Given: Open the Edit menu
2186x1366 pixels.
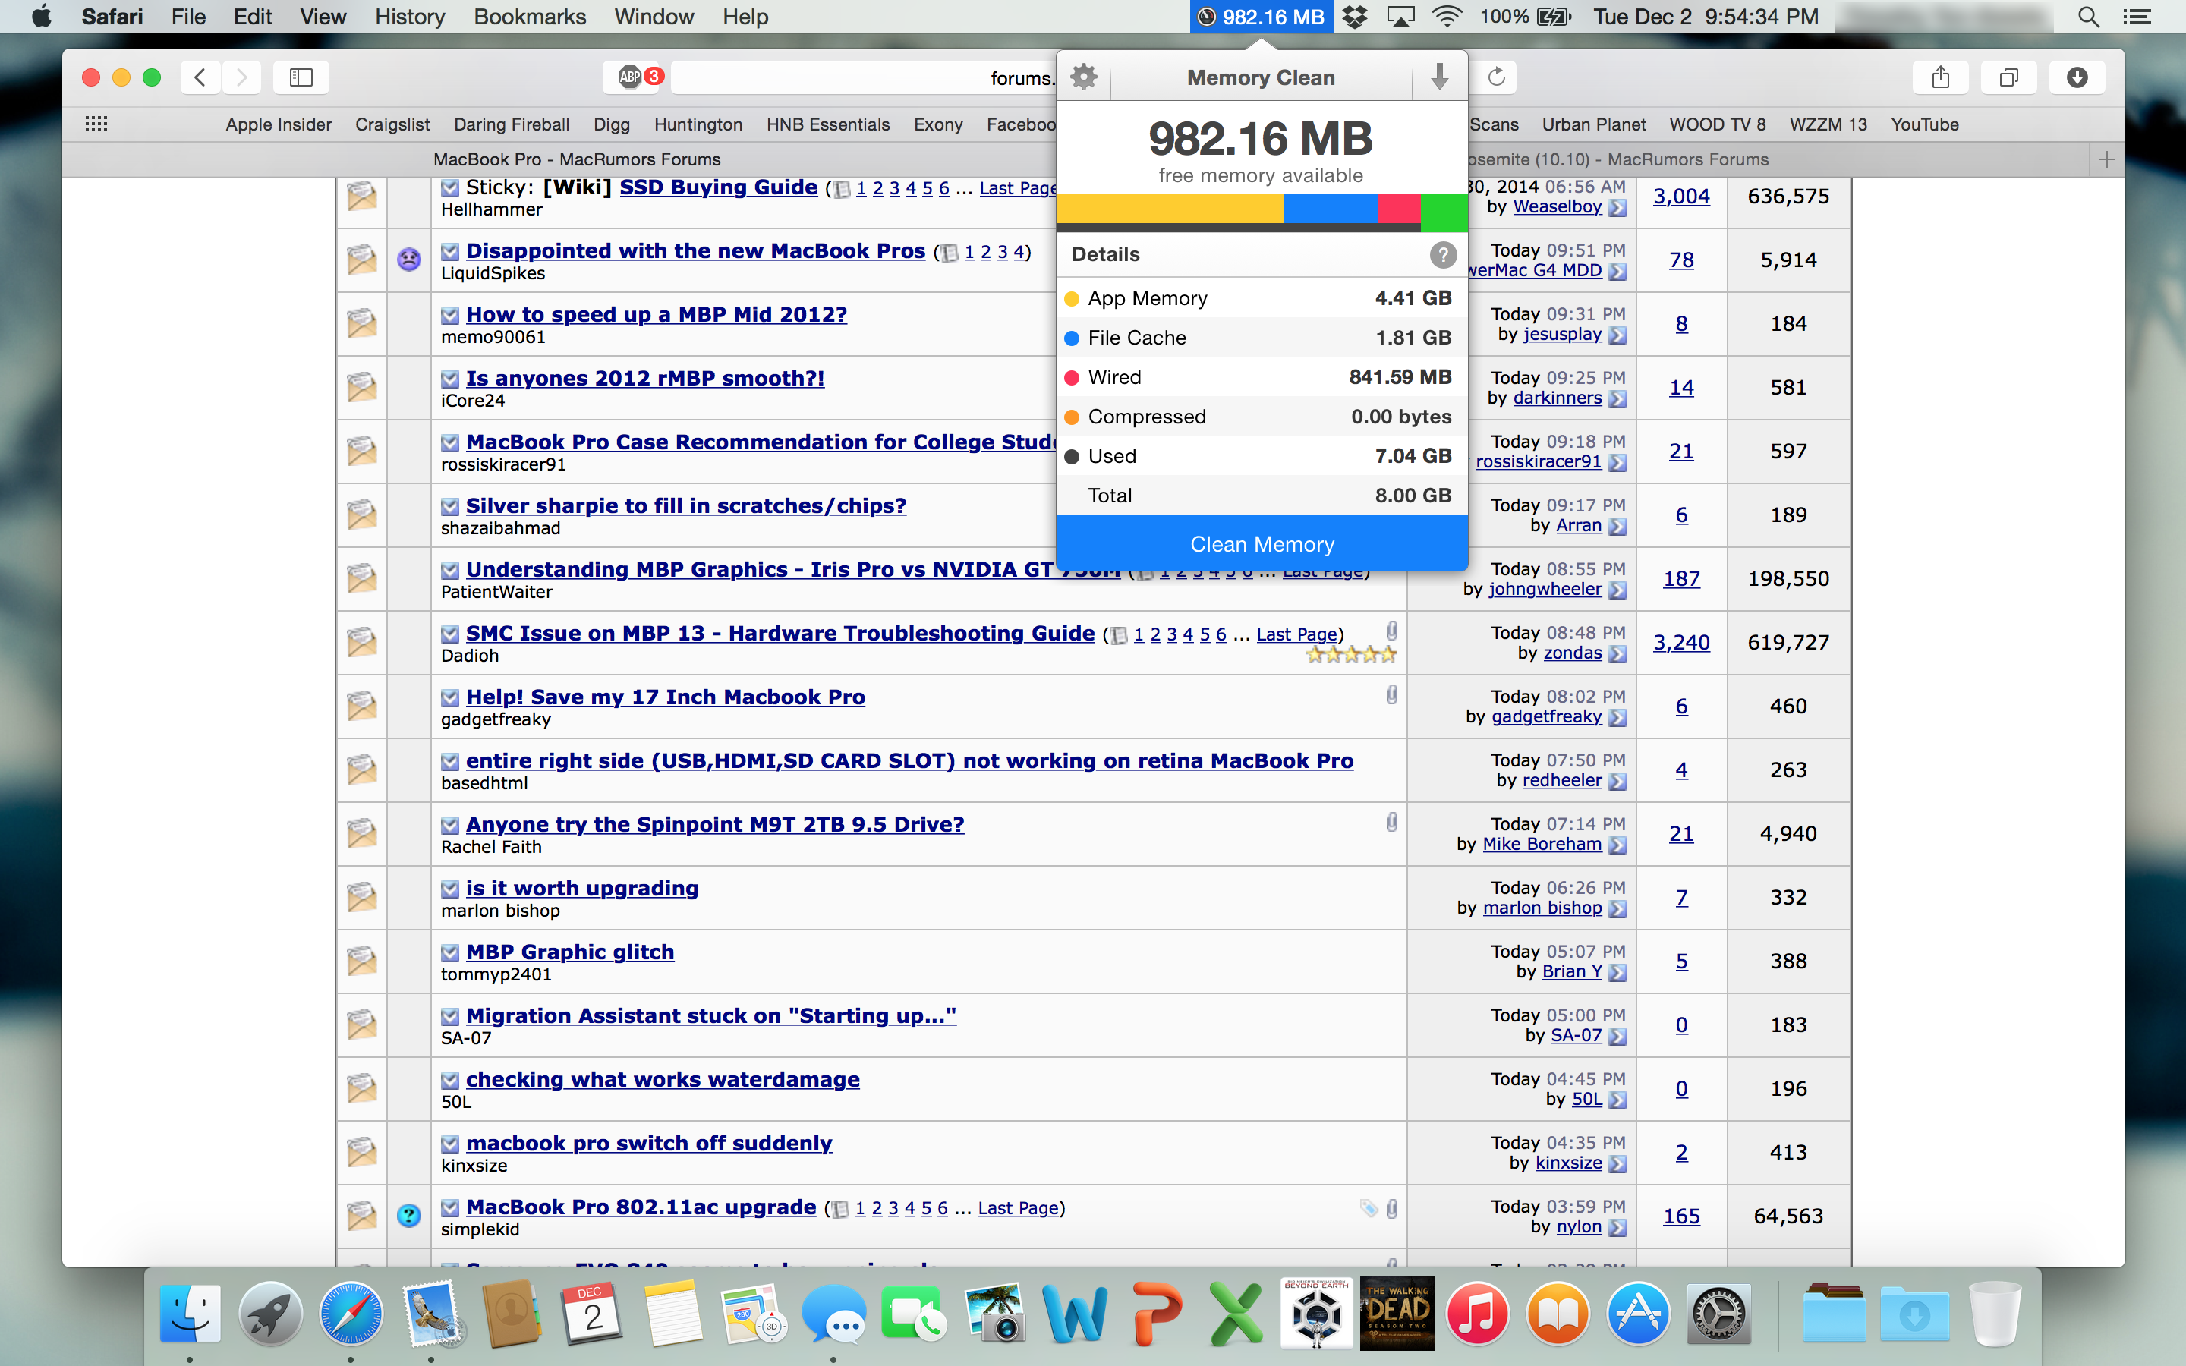Looking at the screenshot, I should coord(253,16).
